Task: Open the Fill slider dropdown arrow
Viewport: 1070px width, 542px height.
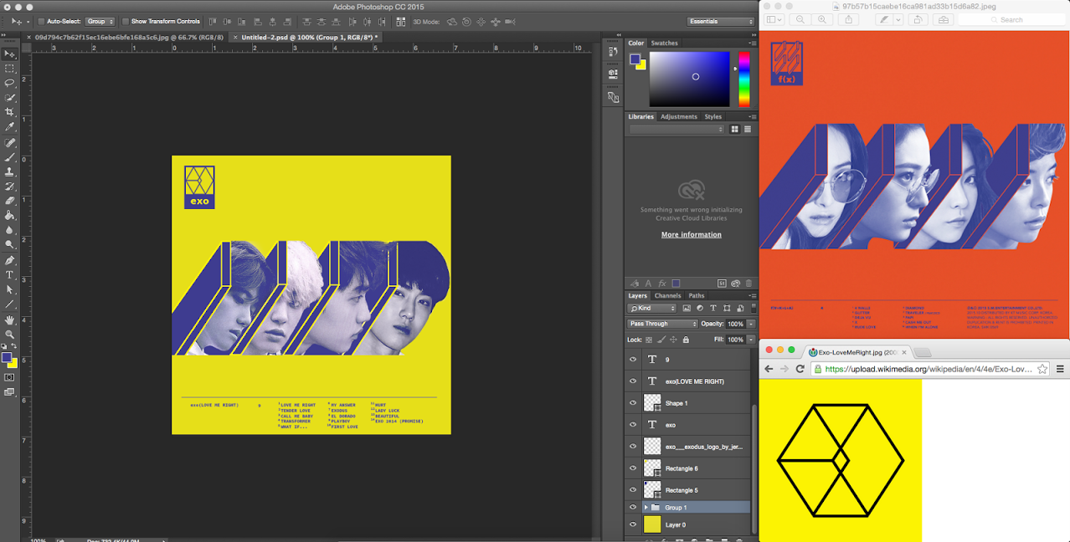Action: coord(751,340)
